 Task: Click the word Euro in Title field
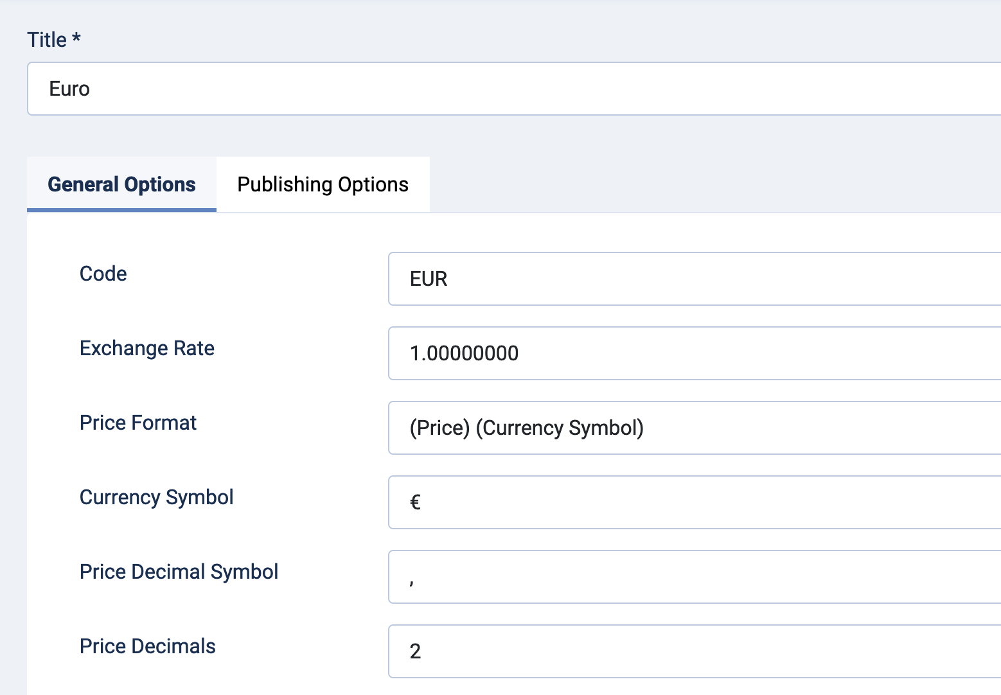click(x=69, y=89)
